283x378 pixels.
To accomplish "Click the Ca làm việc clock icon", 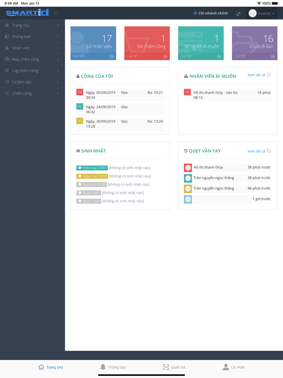I will 7,82.
